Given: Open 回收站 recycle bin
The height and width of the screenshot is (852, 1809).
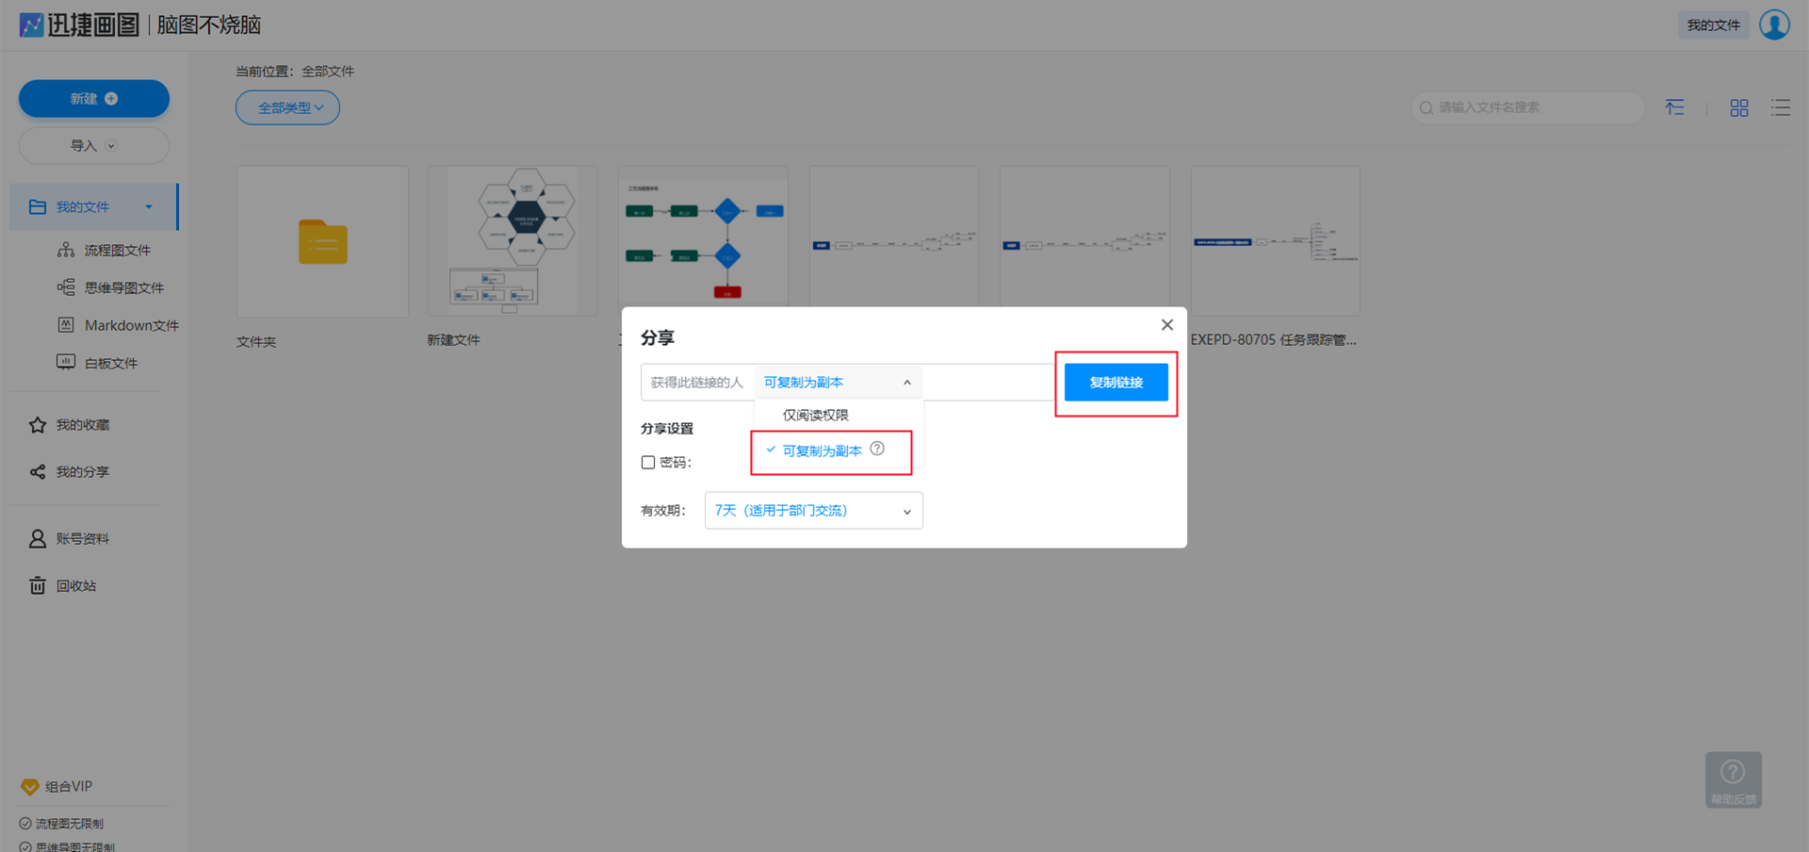Looking at the screenshot, I should click(75, 586).
